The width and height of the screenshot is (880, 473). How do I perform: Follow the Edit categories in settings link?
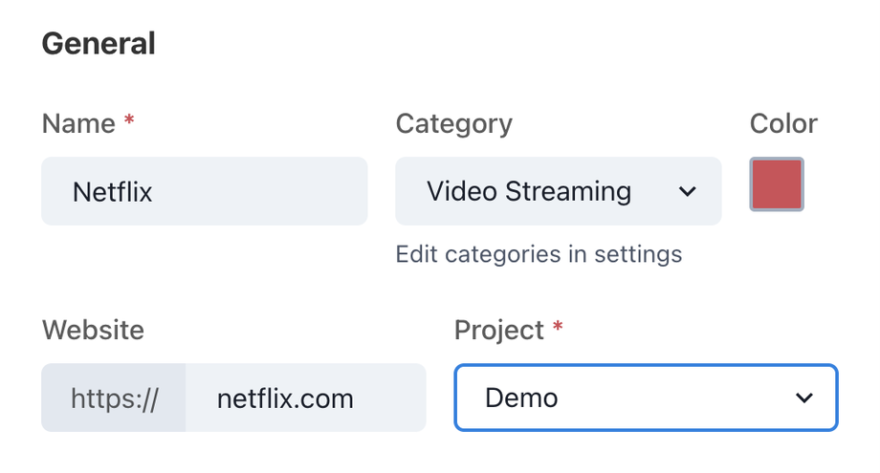(539, 254)
